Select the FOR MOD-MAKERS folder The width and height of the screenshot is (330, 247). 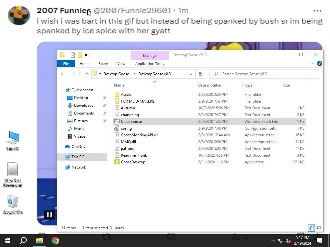click(209, 101)
